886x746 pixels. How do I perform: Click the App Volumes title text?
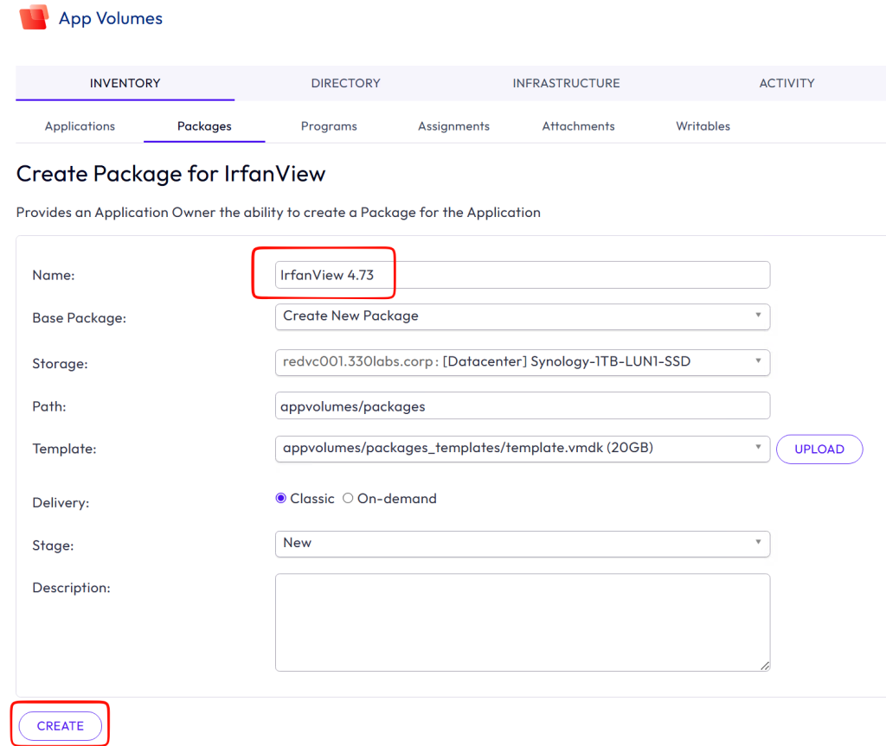point(111,18)
